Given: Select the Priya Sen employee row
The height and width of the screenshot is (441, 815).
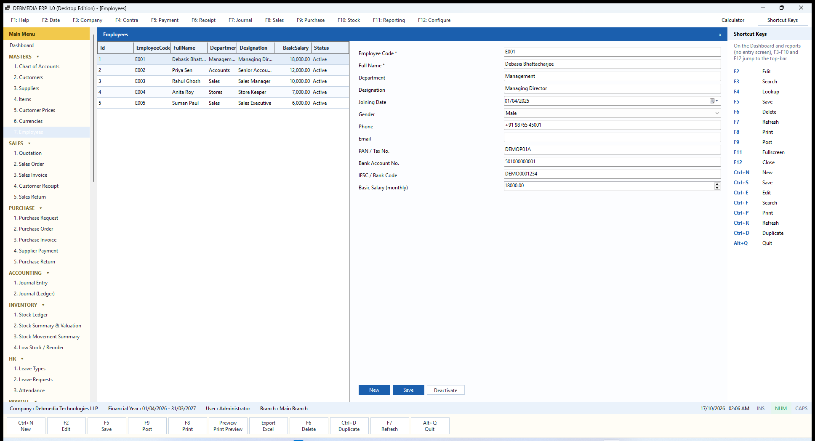Looking at the screenshot, I should pos(223,70).
